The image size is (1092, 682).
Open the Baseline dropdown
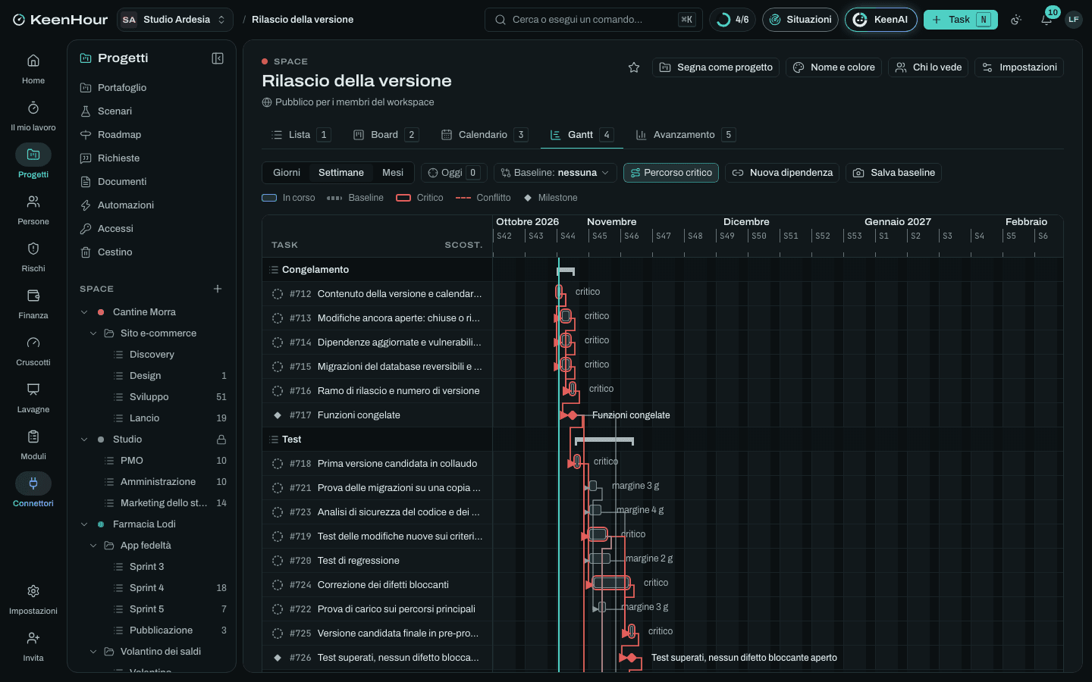[555, 173]
